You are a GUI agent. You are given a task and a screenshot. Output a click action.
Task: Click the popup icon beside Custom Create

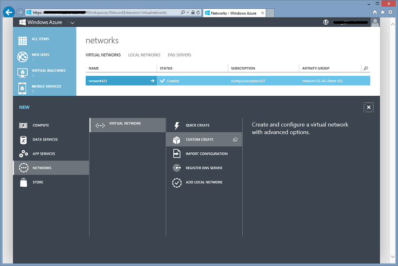point(235,140)
